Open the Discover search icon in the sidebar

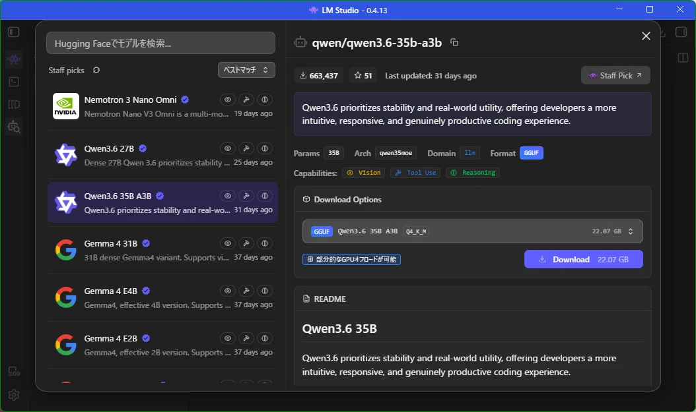(14, 127)
